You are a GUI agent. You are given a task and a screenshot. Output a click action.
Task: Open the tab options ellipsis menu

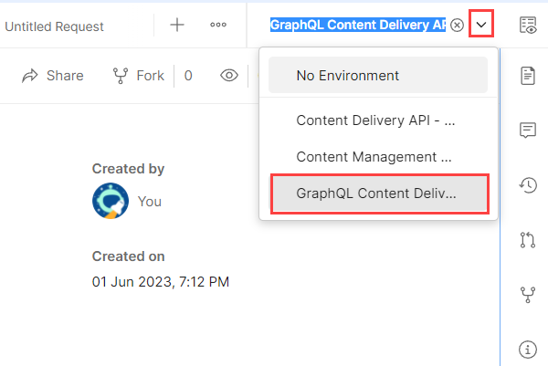pos(218,25)
